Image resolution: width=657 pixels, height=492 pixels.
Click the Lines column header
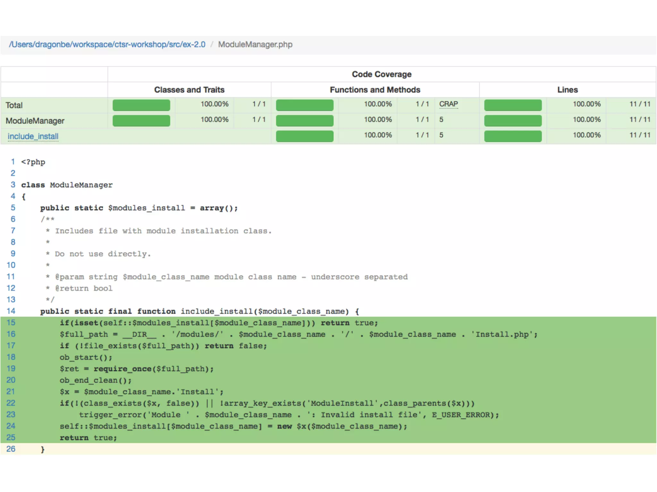[x=567, y=90]
